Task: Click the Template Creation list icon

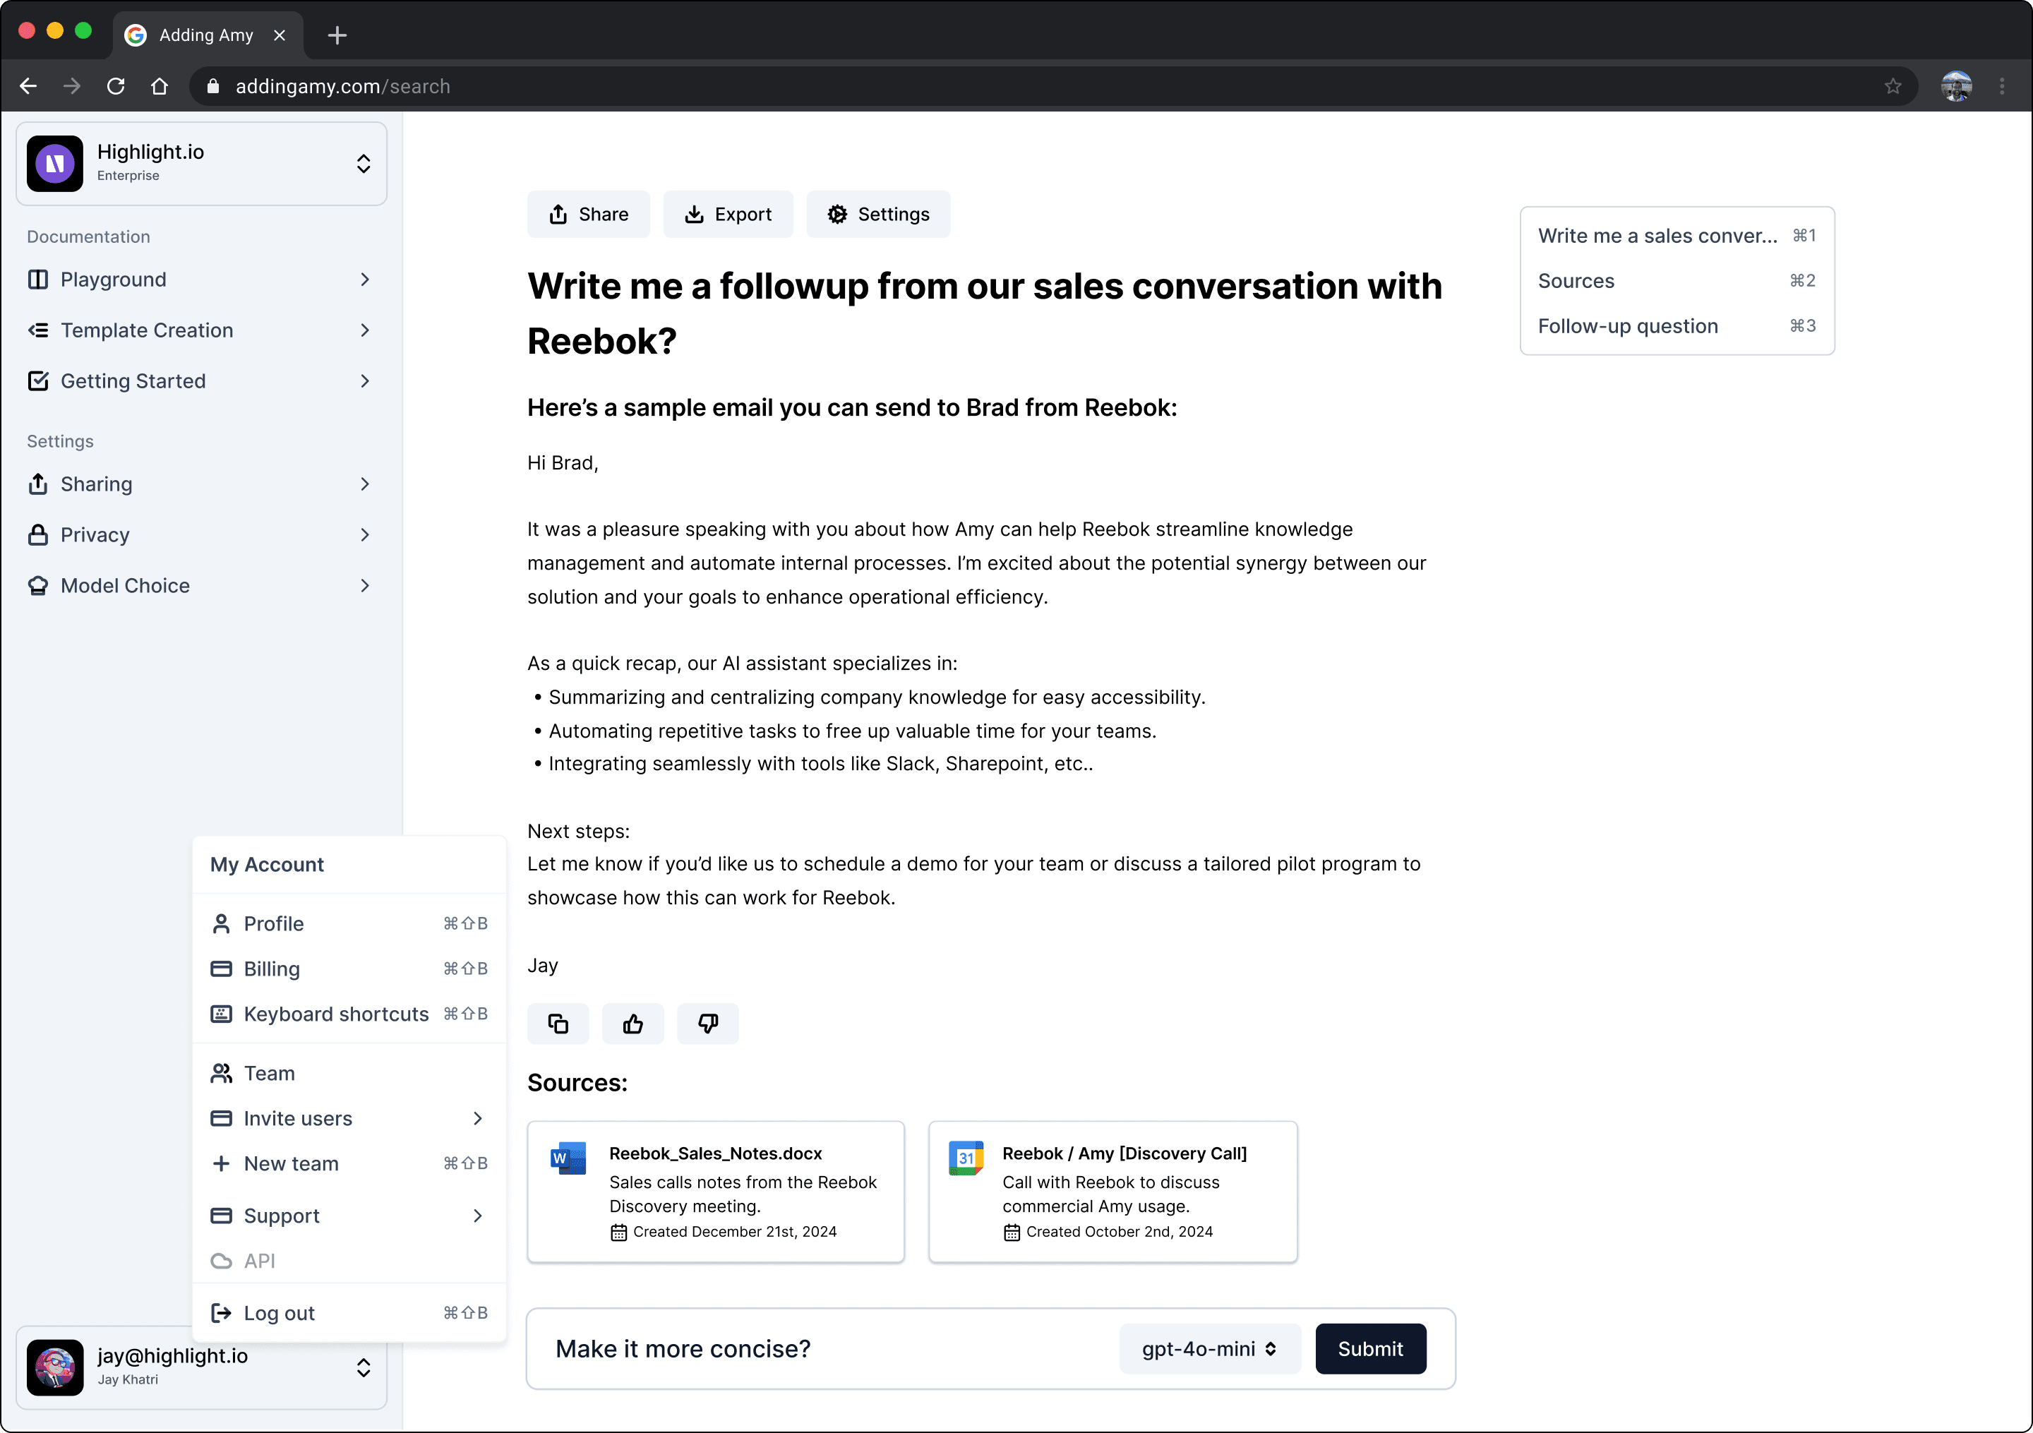Action: pyautogui.click(x=38, y=330)
